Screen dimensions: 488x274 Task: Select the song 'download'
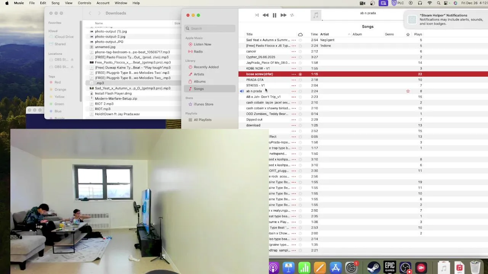tap(253, 125)
